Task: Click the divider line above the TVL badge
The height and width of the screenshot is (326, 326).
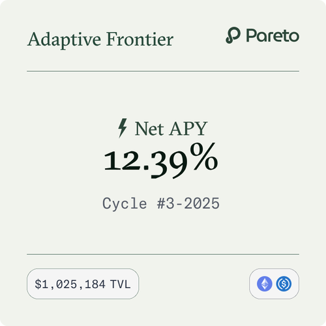Action: point(163,254)
